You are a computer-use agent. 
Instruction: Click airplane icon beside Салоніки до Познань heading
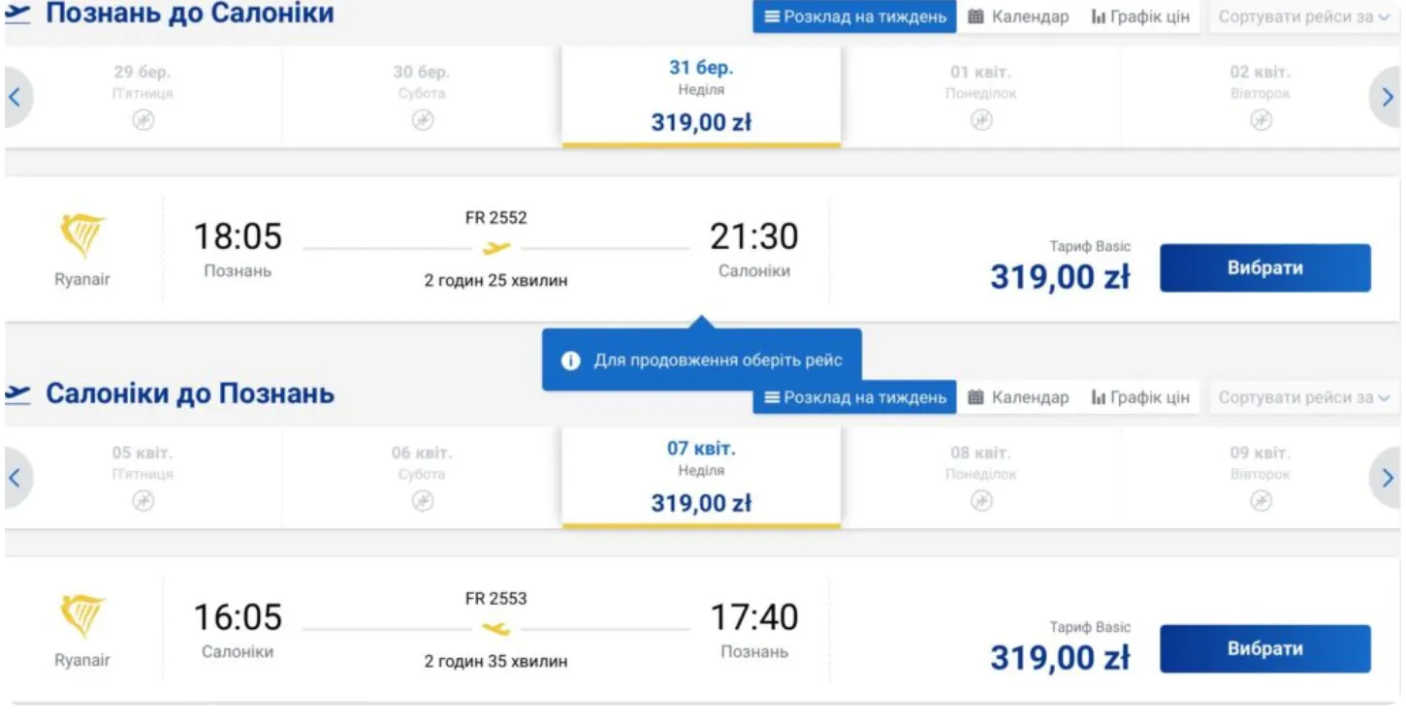point(18,393)
